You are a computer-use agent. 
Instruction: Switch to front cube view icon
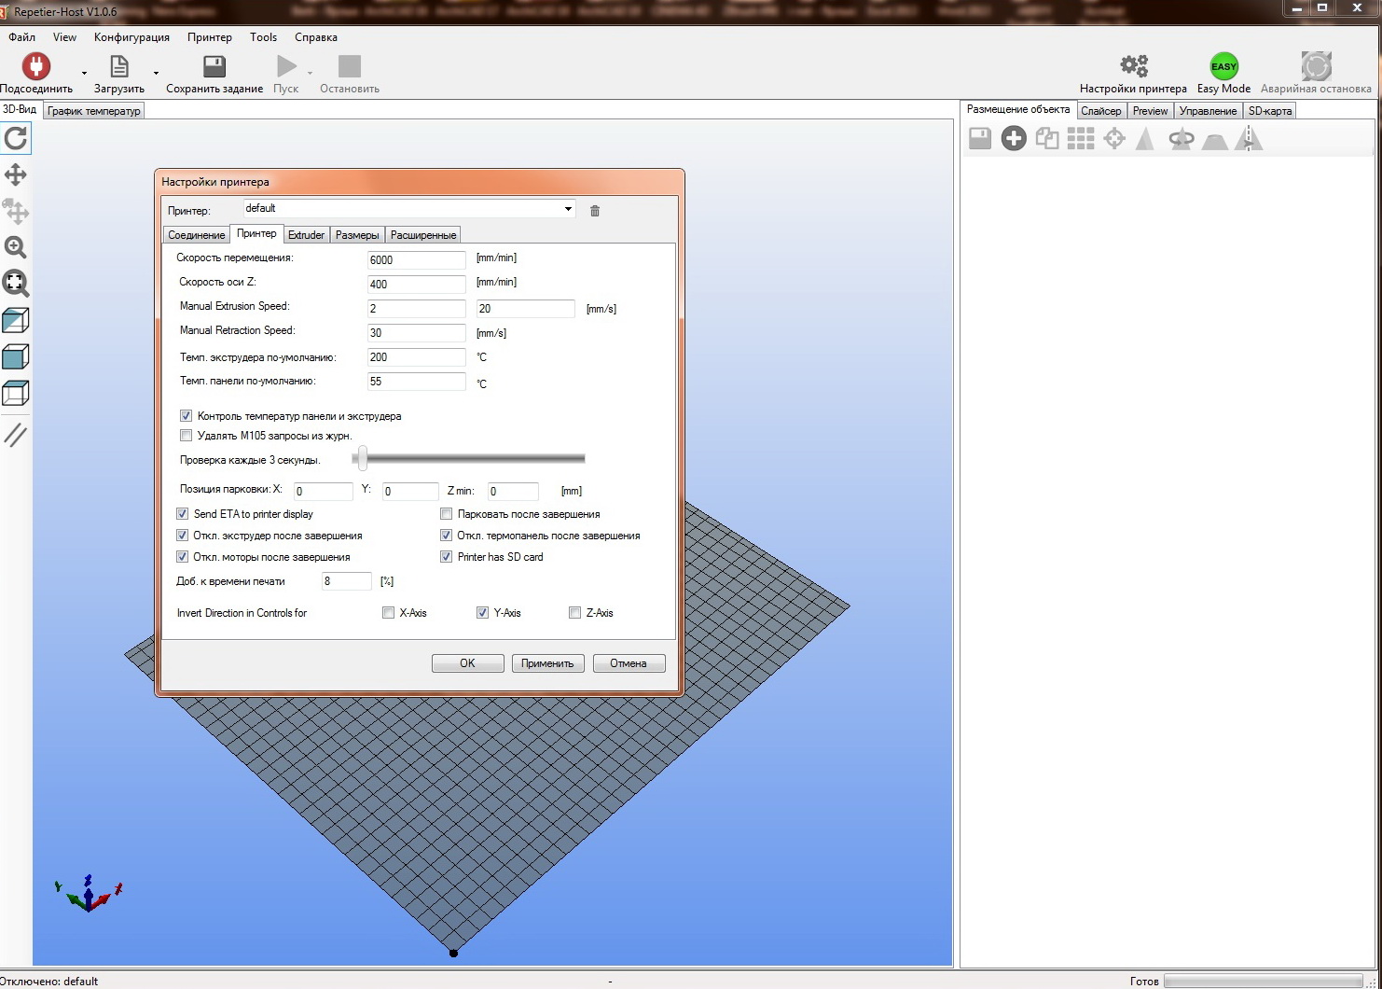(x=16, y=356)
